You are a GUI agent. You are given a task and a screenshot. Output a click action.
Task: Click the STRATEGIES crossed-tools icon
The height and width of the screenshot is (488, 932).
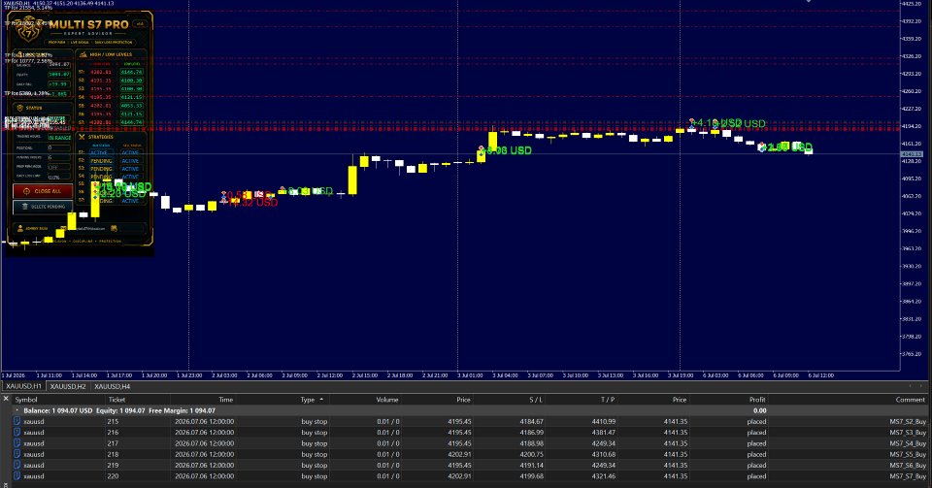82,137
